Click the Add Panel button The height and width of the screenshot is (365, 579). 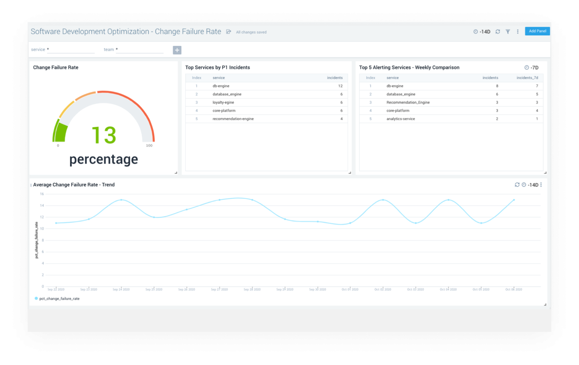click(x=537, y=31)
